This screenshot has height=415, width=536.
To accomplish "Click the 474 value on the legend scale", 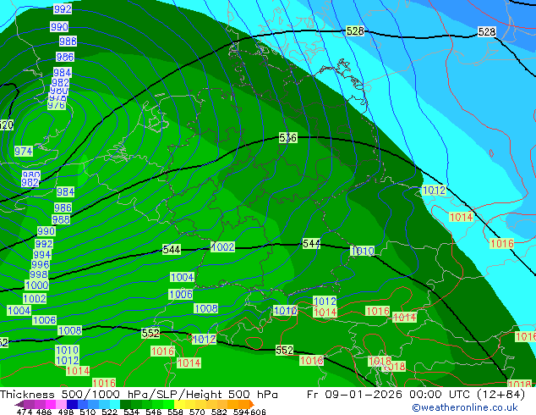I will pyautogui.click(x=25, y=412).
